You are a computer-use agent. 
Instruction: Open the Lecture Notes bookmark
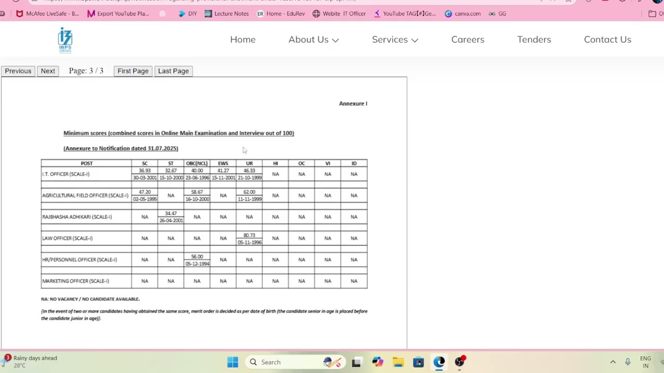[x=227, y=13]
